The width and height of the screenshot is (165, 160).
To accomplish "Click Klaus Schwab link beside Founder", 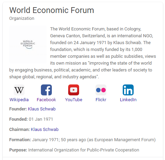I will pos(42,109).
